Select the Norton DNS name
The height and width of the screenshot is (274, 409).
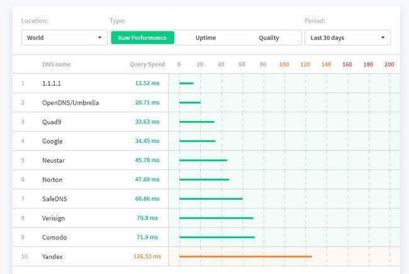coord(52,180)
